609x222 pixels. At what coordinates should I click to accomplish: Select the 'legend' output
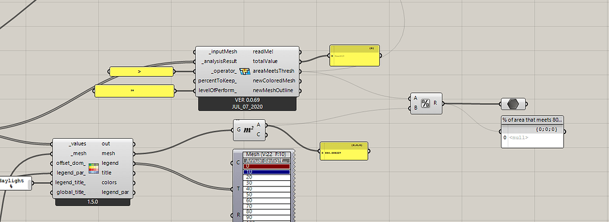point(110,163)
